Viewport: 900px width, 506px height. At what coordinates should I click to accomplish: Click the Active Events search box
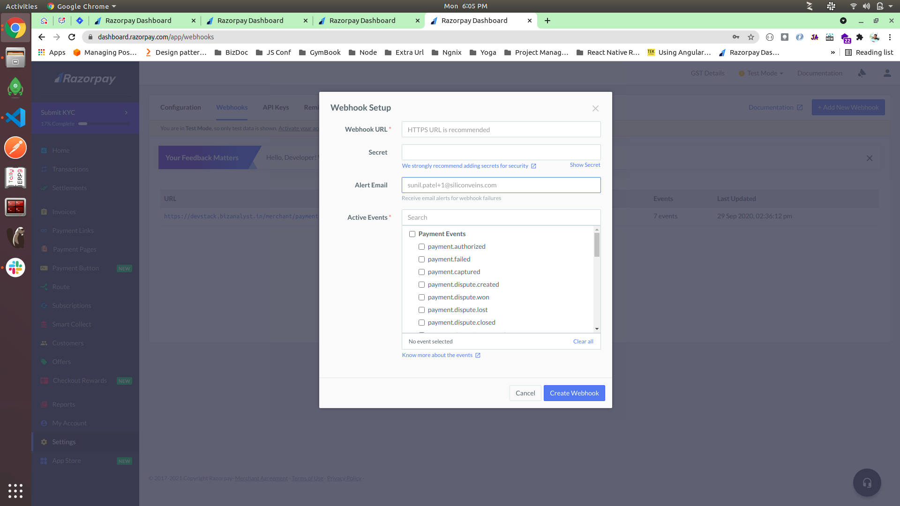coord(501,217)
